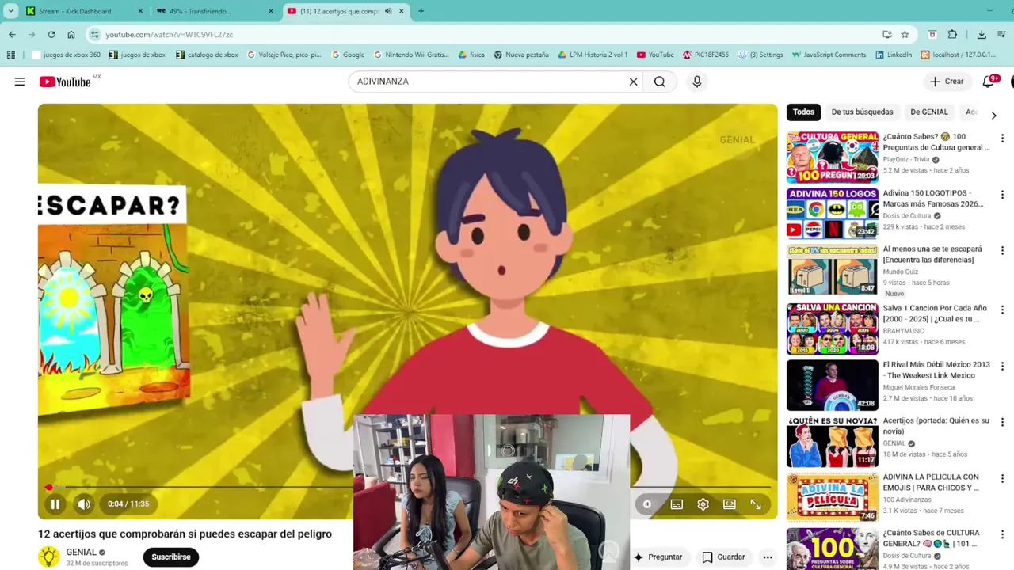Switch to theater mode
Viewport: 1014px width, 570px height.
pos(730,504)
